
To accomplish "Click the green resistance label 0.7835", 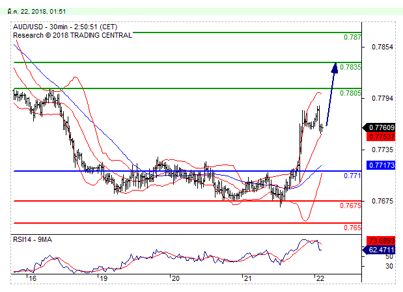I will (x=350, y=67).
